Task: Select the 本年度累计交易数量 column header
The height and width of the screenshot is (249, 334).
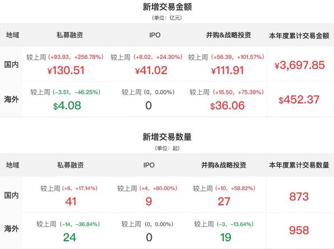Action: [299, 165]
